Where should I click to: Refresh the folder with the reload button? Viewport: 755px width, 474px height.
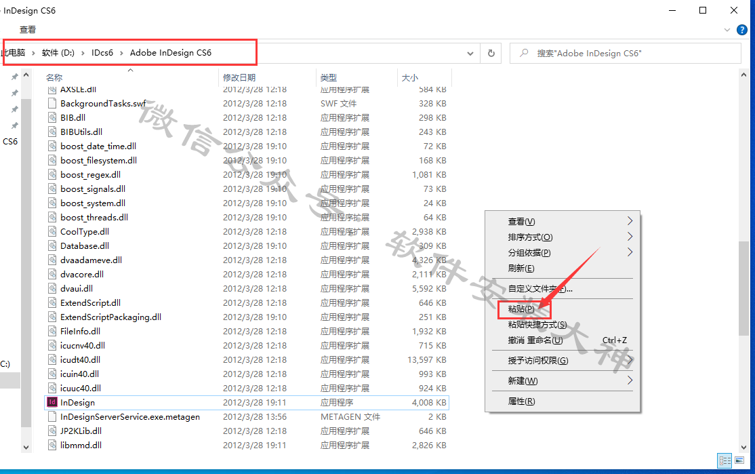pyautogui.click(x=491, y=53)
